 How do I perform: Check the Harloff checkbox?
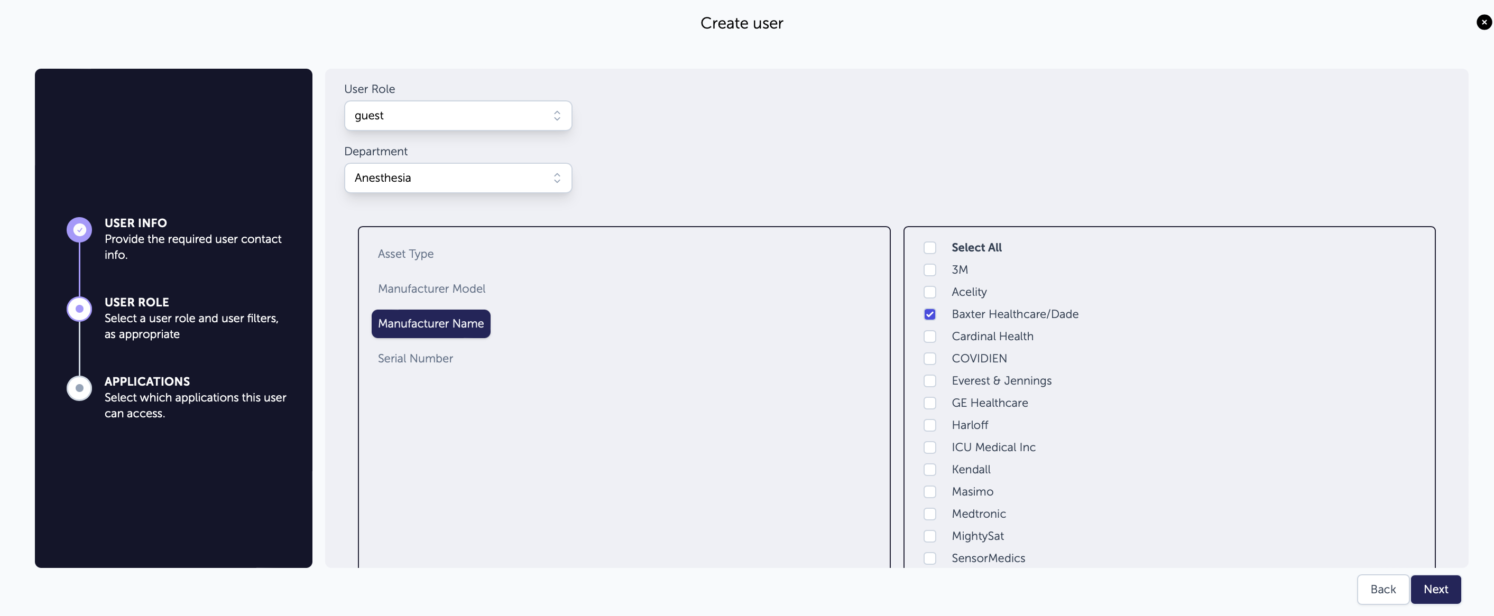[930, 425]
